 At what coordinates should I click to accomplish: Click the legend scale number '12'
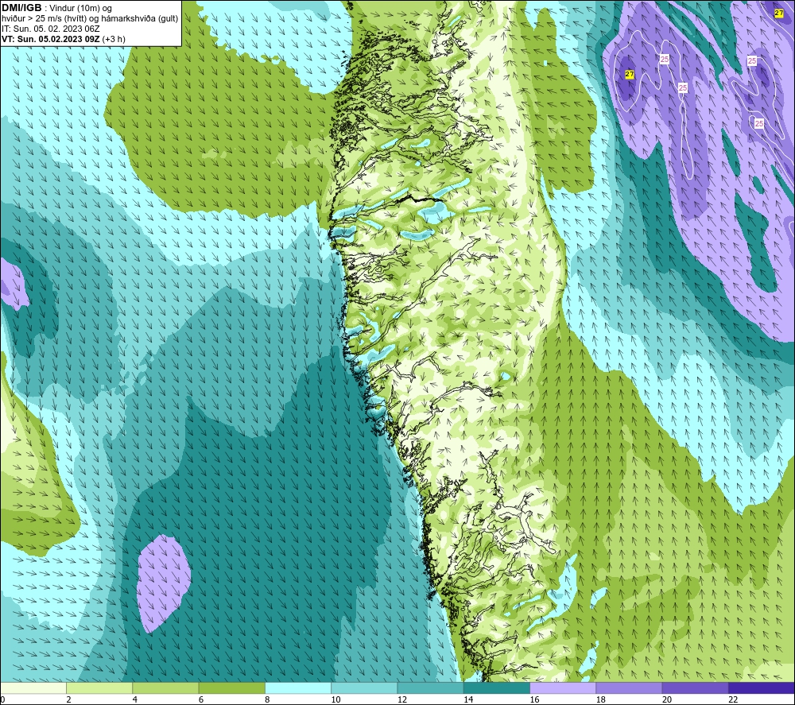402,699
